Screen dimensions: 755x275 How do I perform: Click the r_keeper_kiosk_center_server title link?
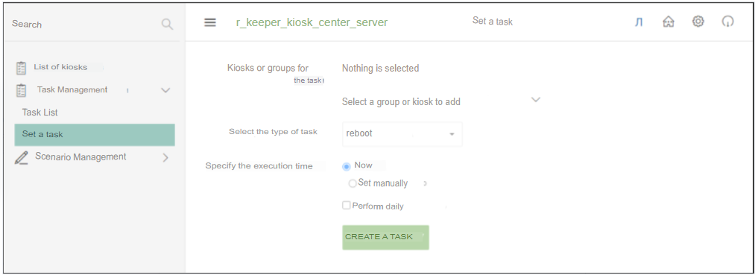click(x=312, y=22)
